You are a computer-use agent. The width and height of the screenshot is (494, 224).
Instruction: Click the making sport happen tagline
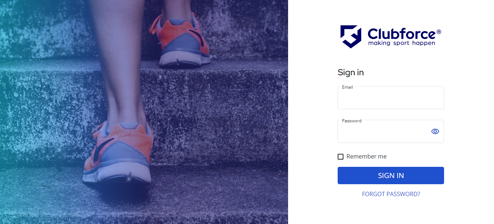click(x=401, y=43)
